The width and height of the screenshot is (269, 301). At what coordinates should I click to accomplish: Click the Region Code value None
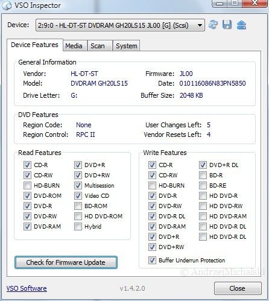[x=84, y=125]
